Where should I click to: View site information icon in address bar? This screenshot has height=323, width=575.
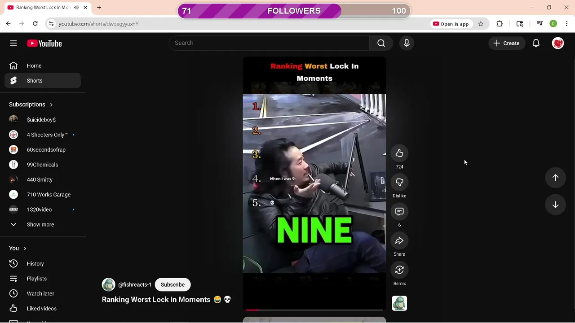click(51, 24)
